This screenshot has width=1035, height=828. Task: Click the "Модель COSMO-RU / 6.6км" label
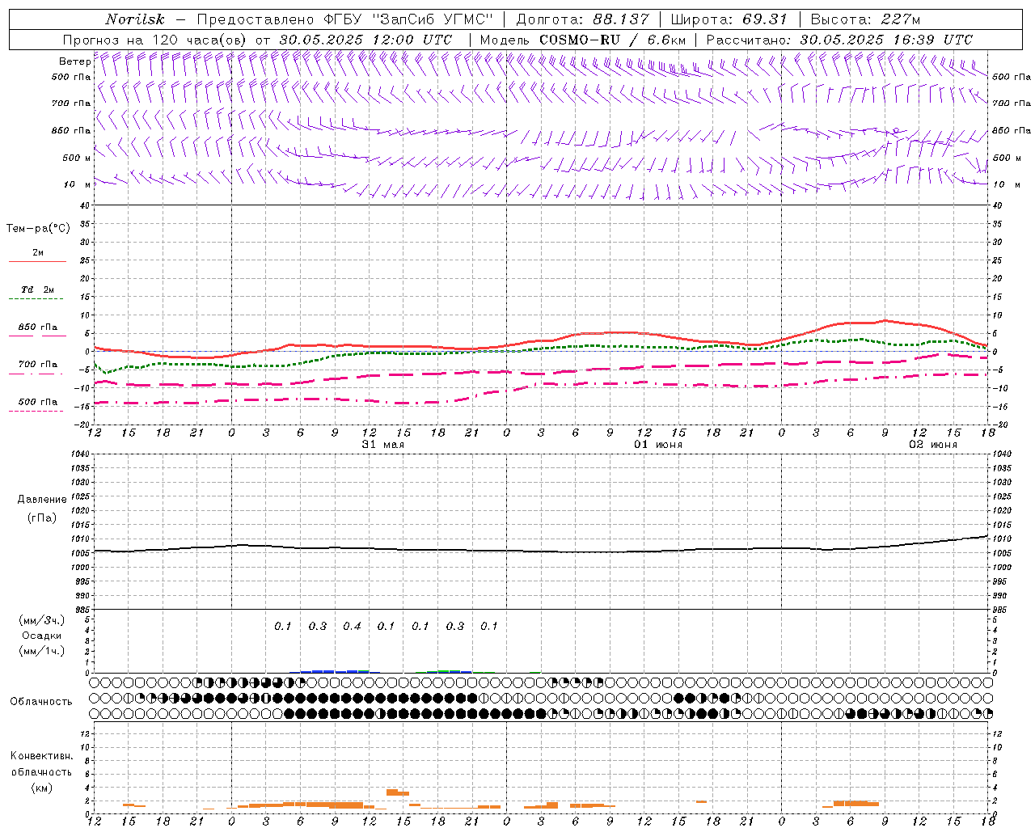(x=583, y=40)
